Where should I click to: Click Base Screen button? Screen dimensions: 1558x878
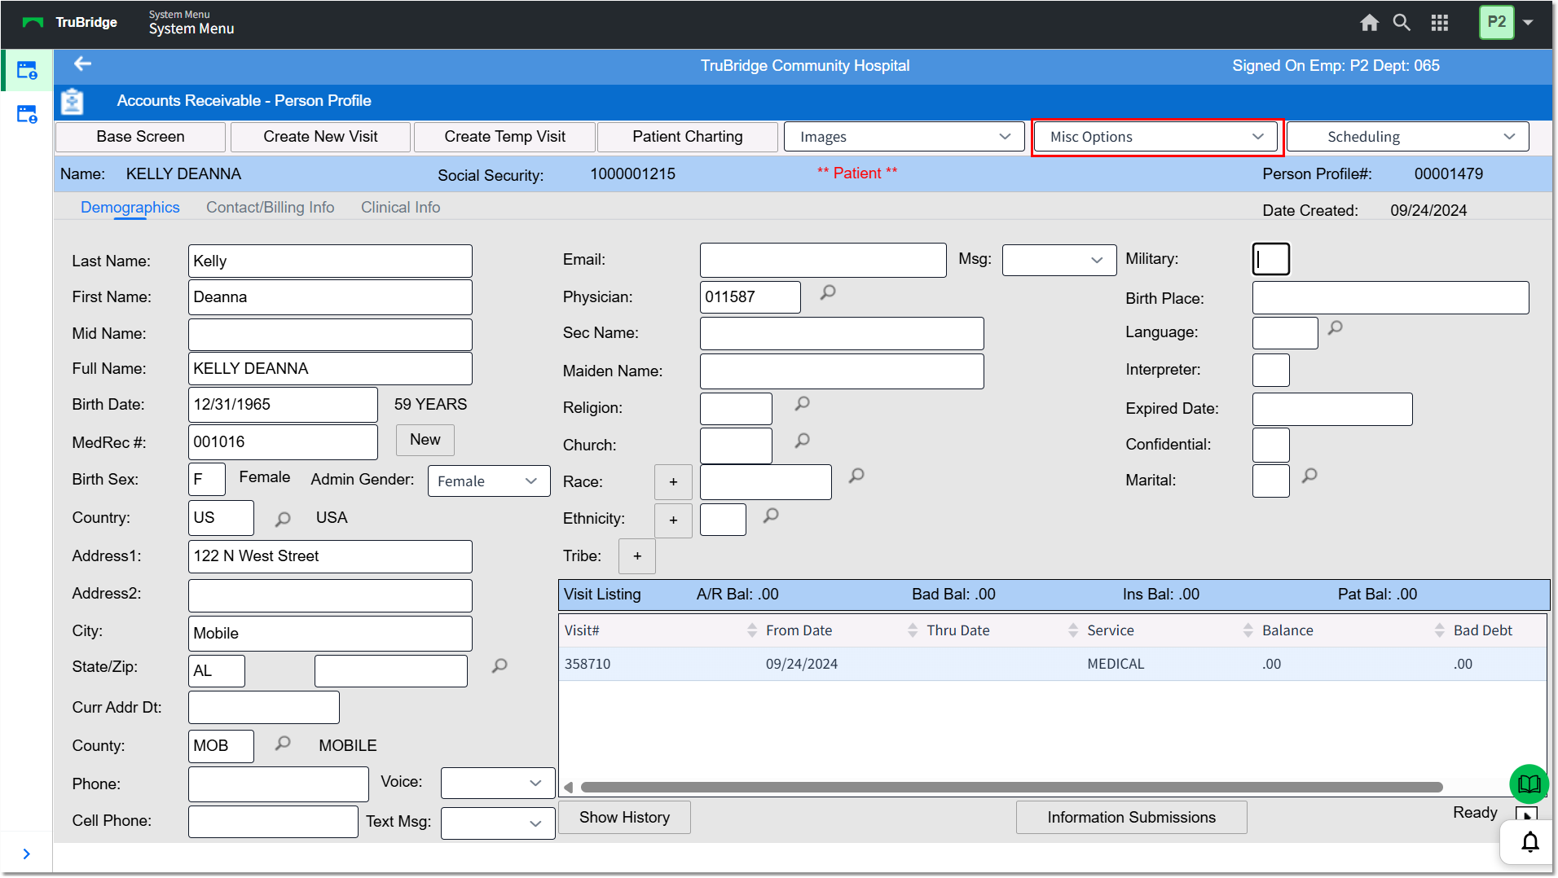coord(140,137)
